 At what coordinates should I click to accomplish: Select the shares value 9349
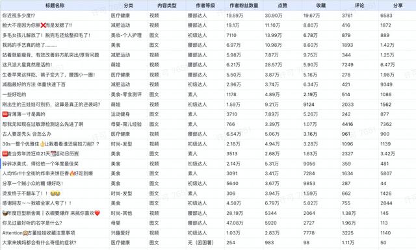pyautogui.click(x=386, y=84)
